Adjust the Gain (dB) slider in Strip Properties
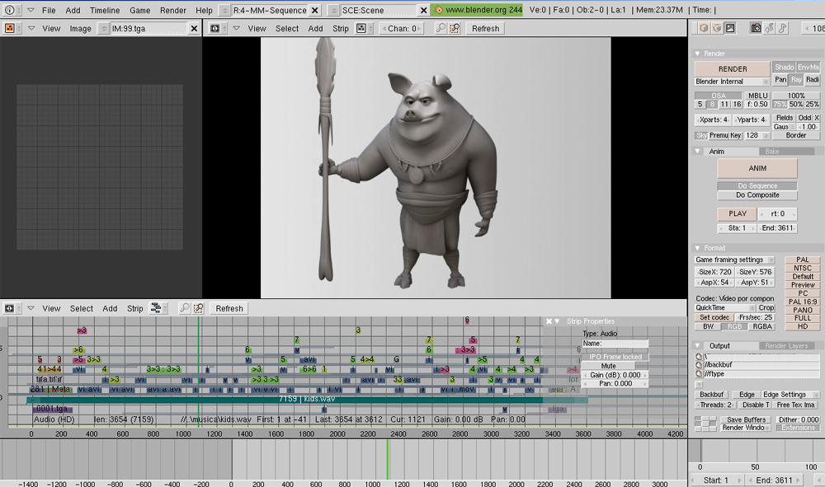The image size is (825, 487). [615, 375]
